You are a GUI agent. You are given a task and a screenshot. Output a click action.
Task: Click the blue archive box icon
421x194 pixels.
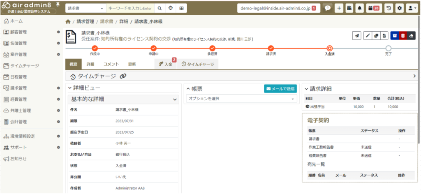tap(395, 36)
